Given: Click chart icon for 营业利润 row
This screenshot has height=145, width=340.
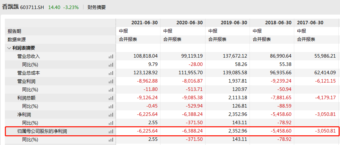Looking at the screenshot, I should coord(111,81).
